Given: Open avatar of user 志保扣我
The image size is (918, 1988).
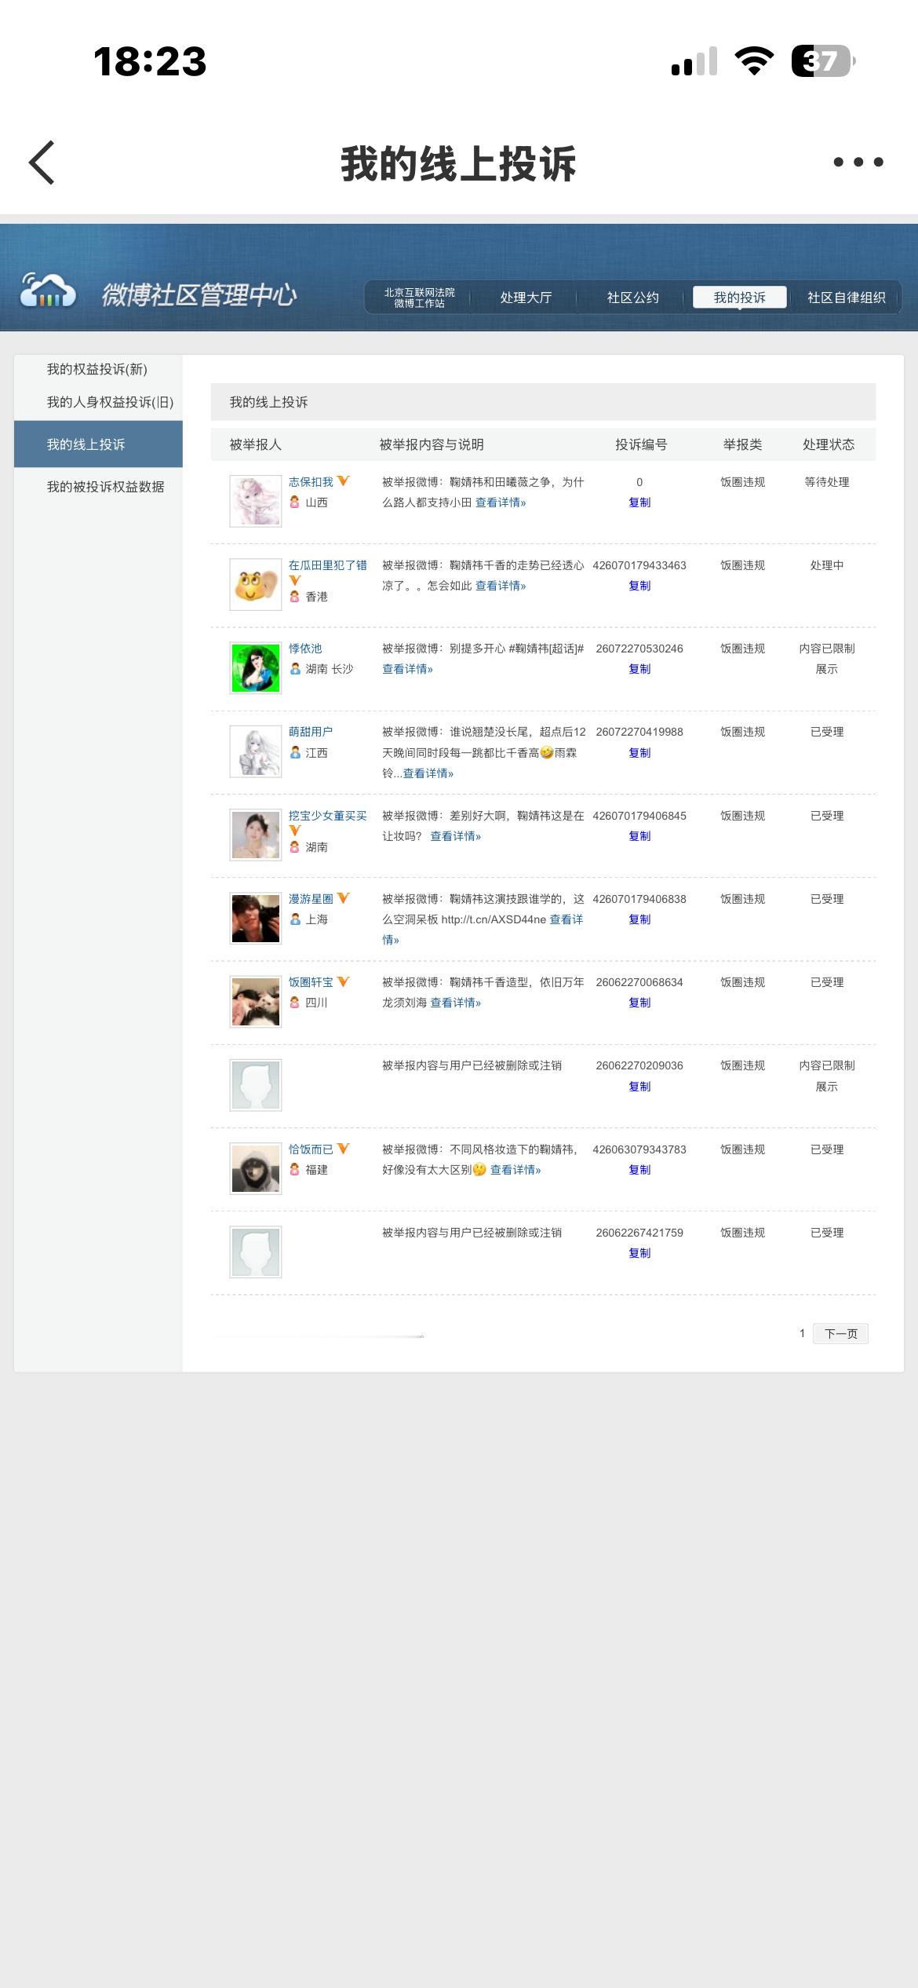Looking at the screenshot, I should tap(256, 501).
